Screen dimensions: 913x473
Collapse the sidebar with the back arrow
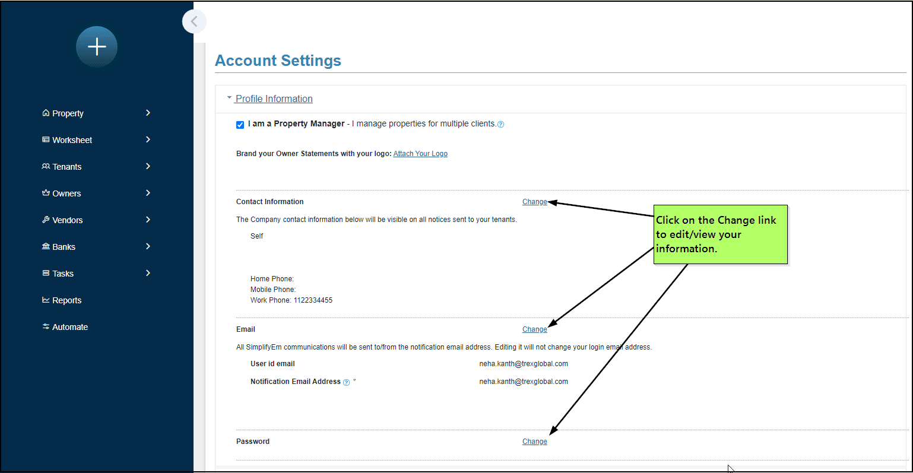[x=194, y=22]
